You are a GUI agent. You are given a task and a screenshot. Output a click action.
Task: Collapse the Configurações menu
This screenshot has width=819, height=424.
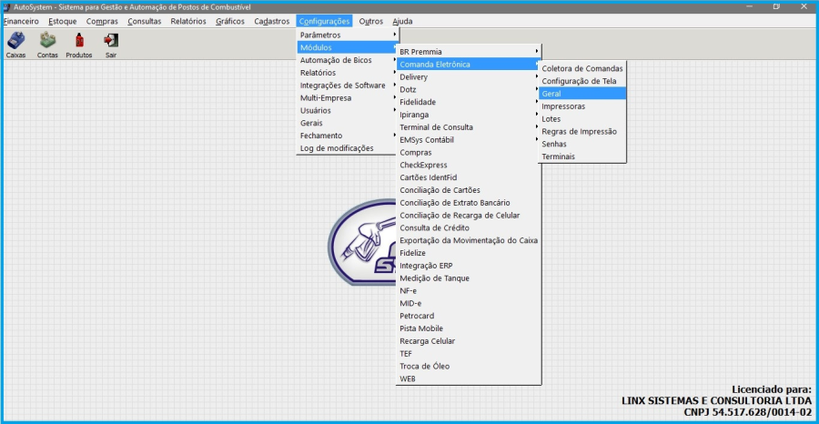coord(324,22)
